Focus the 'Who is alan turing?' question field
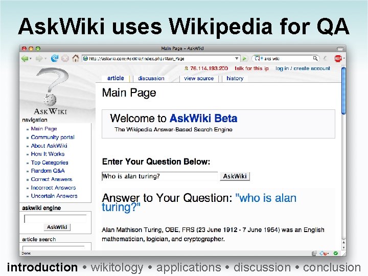The width and height of the screenshot is (368, 276). click(159, 176)
